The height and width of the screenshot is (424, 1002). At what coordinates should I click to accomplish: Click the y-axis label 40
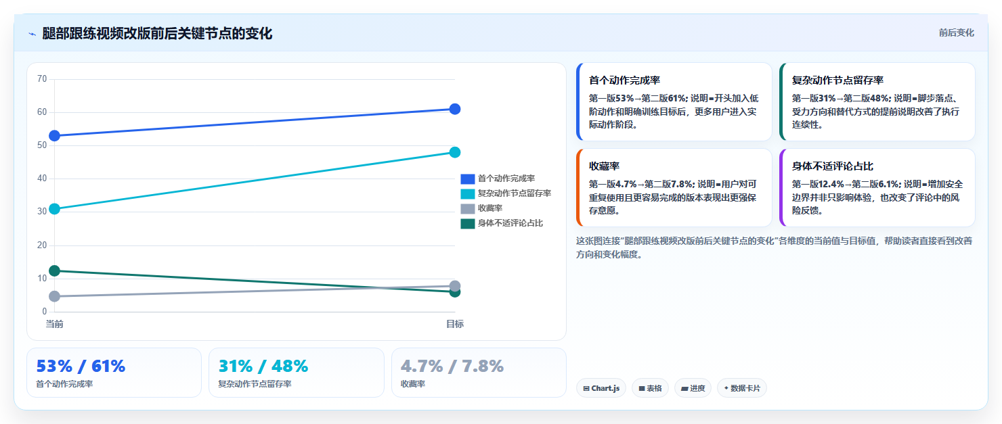(42, 179)
